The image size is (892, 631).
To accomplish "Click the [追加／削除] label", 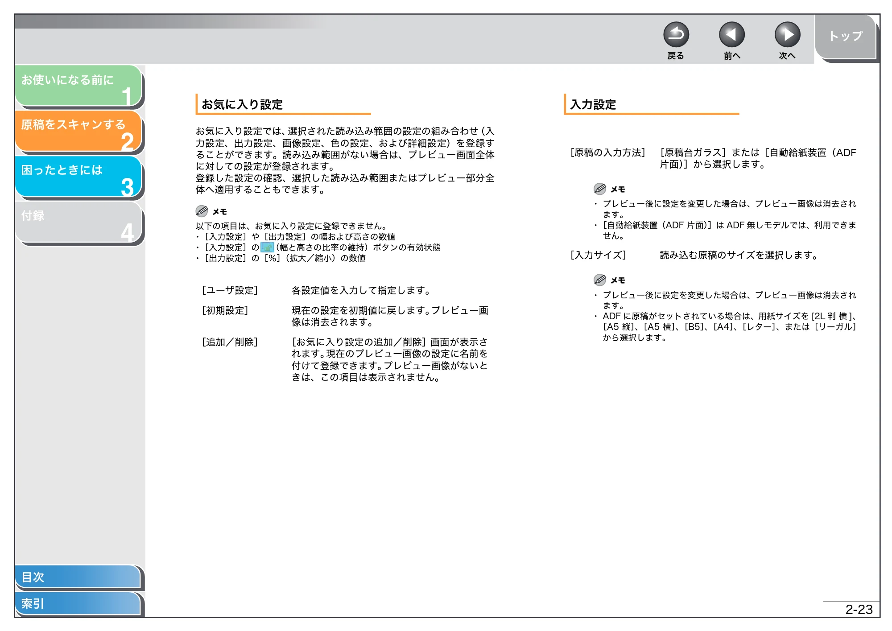I will click(230, 342).
